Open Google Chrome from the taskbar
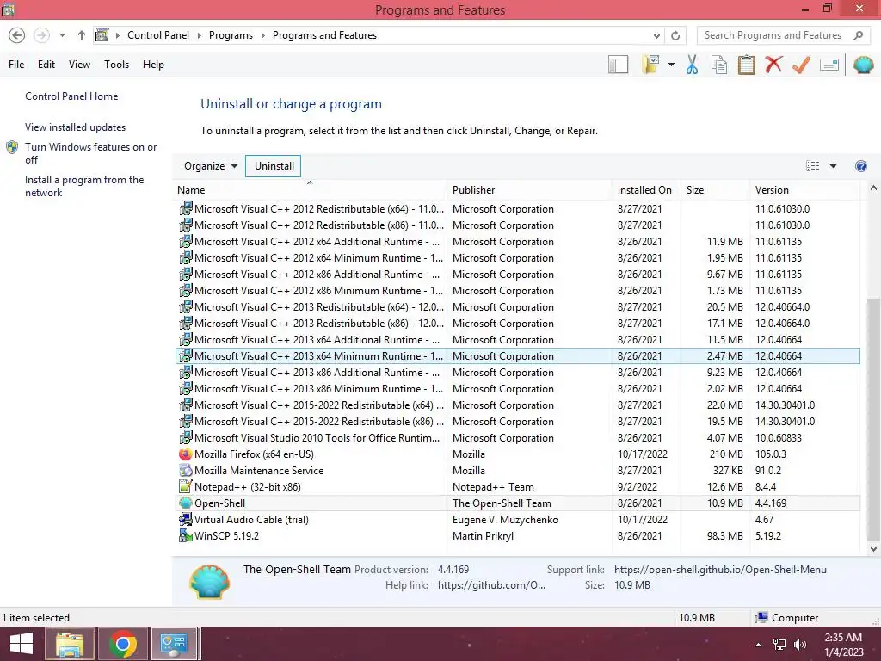 (122, 644)
